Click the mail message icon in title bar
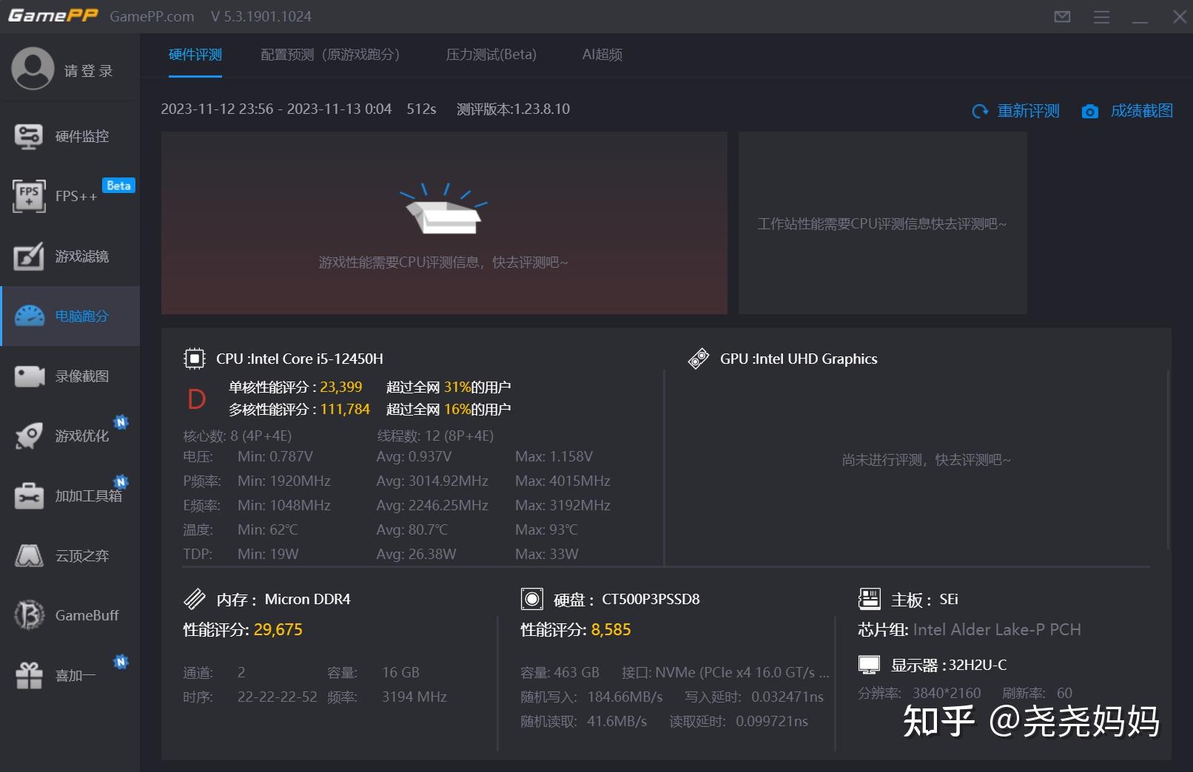This screenshot has width=1193, height=772. (x=1062, y=16)
